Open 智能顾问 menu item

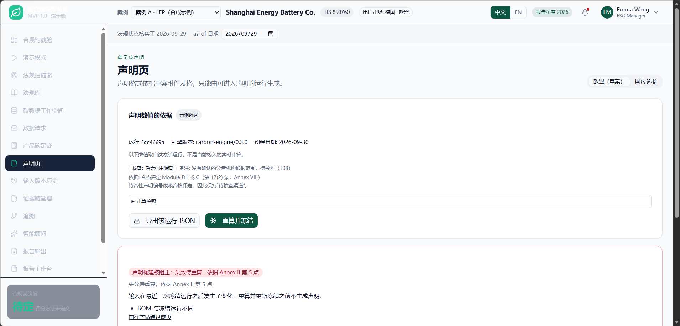(x=50, y=233)
